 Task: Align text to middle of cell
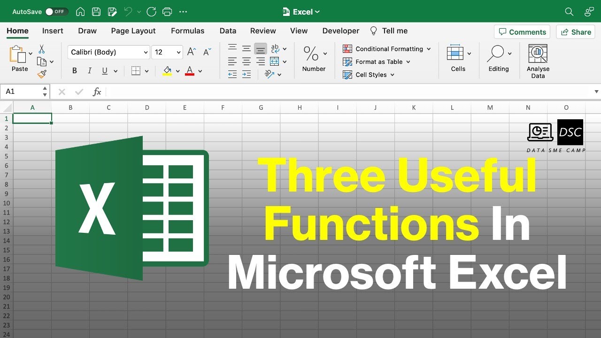point(246,48)
